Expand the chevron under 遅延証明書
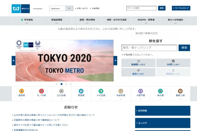The image size is (197, 131). point(57,23)
